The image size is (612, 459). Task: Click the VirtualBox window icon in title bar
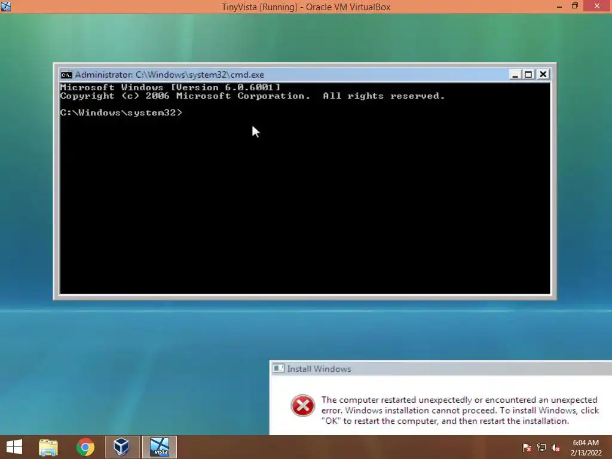pyautogui.click(x=6, y=6)
